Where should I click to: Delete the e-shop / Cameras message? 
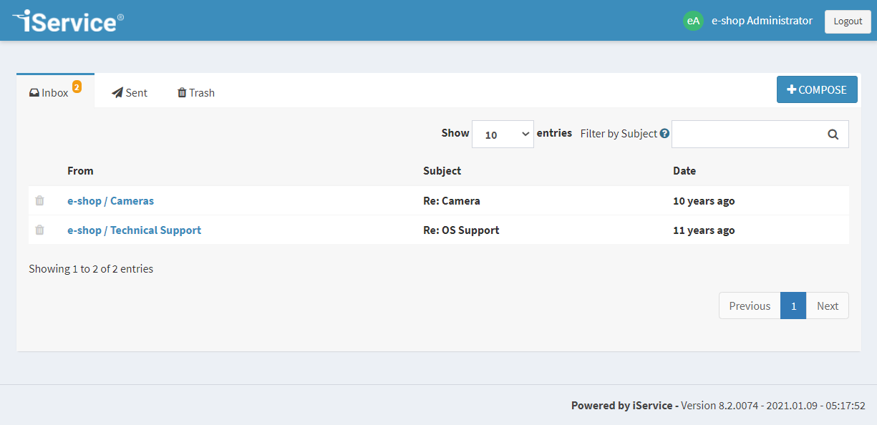pos(39,201)
